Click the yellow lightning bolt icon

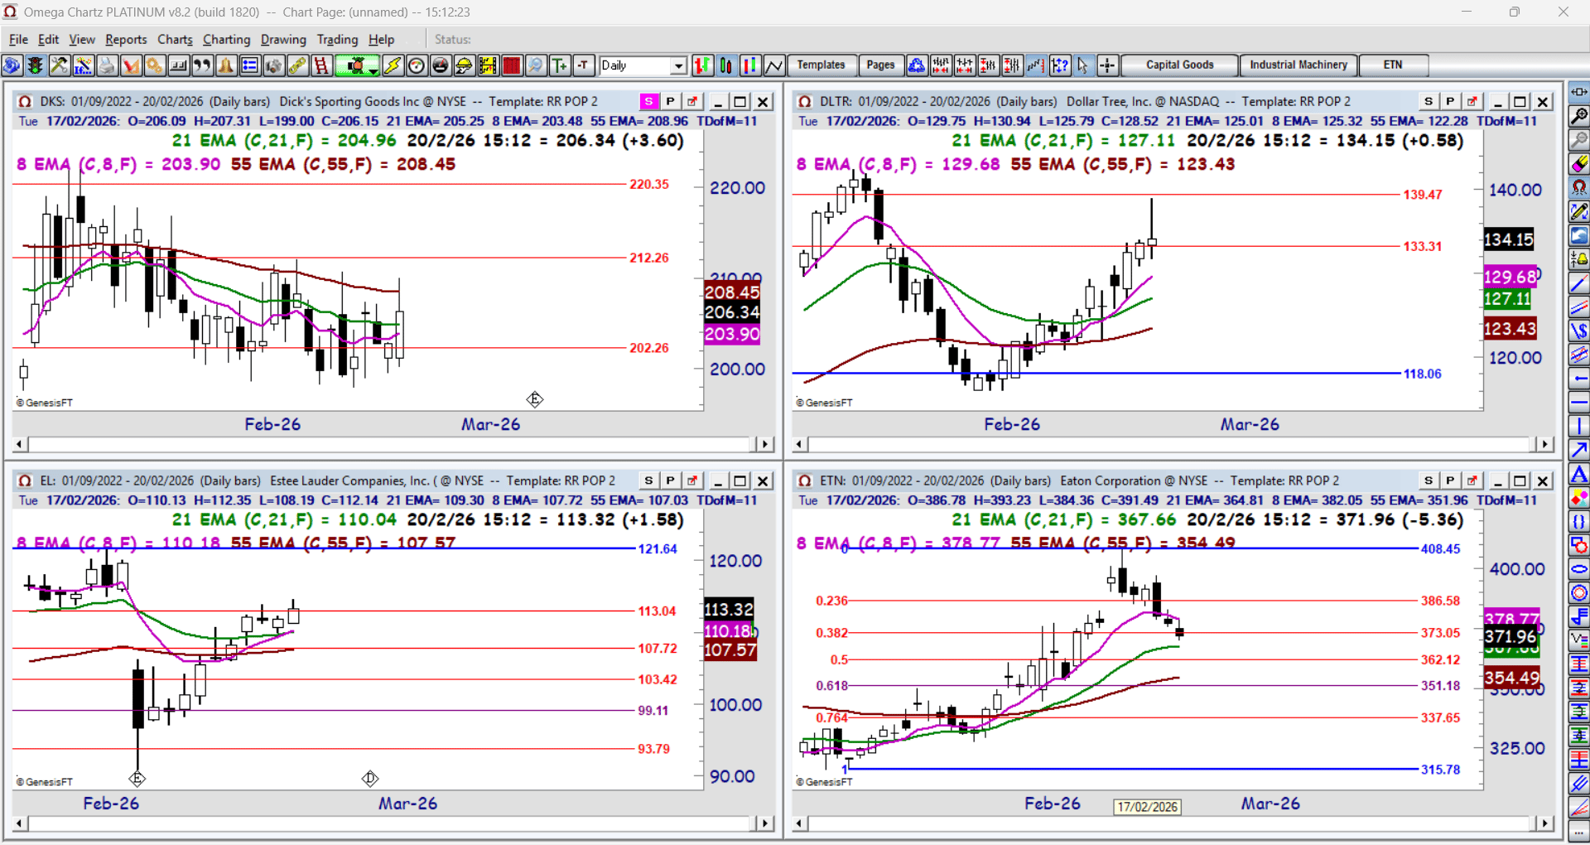click(393, 65)
